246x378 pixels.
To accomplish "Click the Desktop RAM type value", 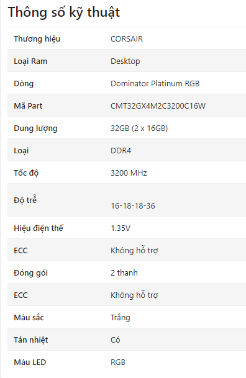I will [x=125, y=61].
